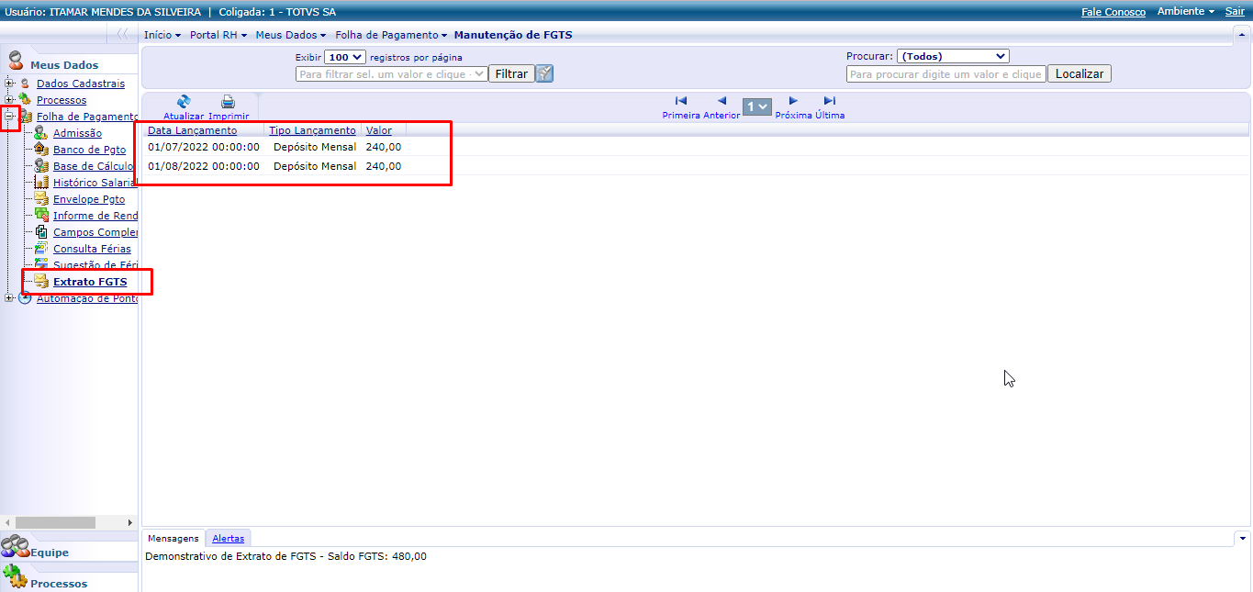Open the page number selector showing 1
This screenshot has height=592, width=1253.
pyautogui.click(x=756, y=106)
